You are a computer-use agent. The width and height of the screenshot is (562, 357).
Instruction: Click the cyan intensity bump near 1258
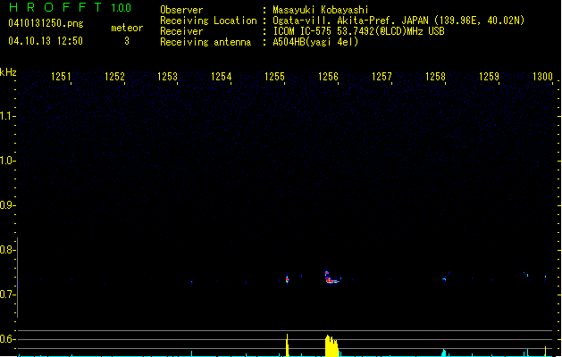coord(444,353)
